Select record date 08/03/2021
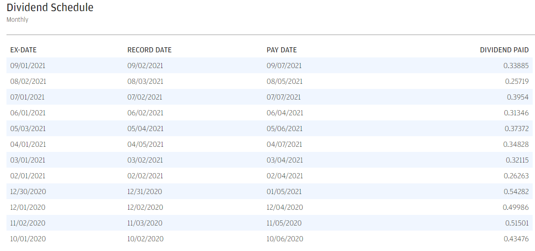This screenshot has width=535, height=251. point(145,82)
